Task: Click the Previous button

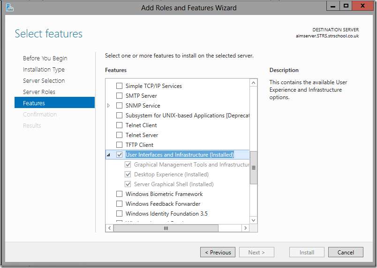Action: 218,253
